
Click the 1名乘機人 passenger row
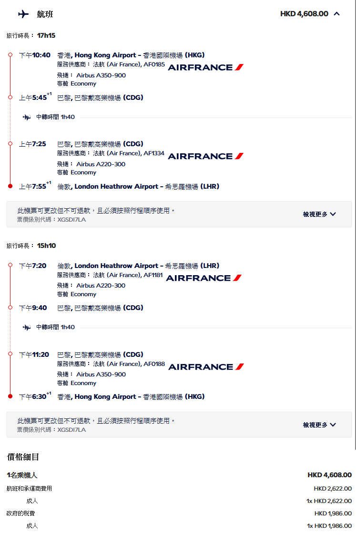point(179,475)
